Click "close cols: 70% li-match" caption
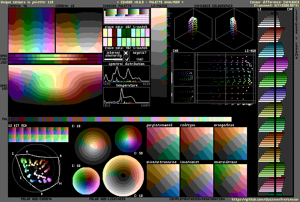Viewport: 300px width, 202px height. (x=126, y=48)
